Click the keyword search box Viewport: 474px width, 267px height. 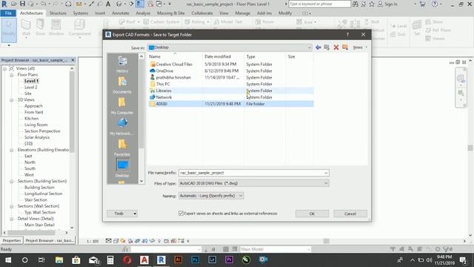pos(319,4)
